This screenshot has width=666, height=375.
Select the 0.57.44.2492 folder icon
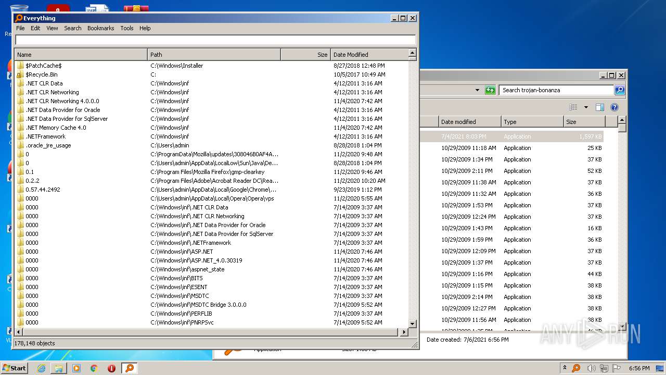click(x=20, y=190)
